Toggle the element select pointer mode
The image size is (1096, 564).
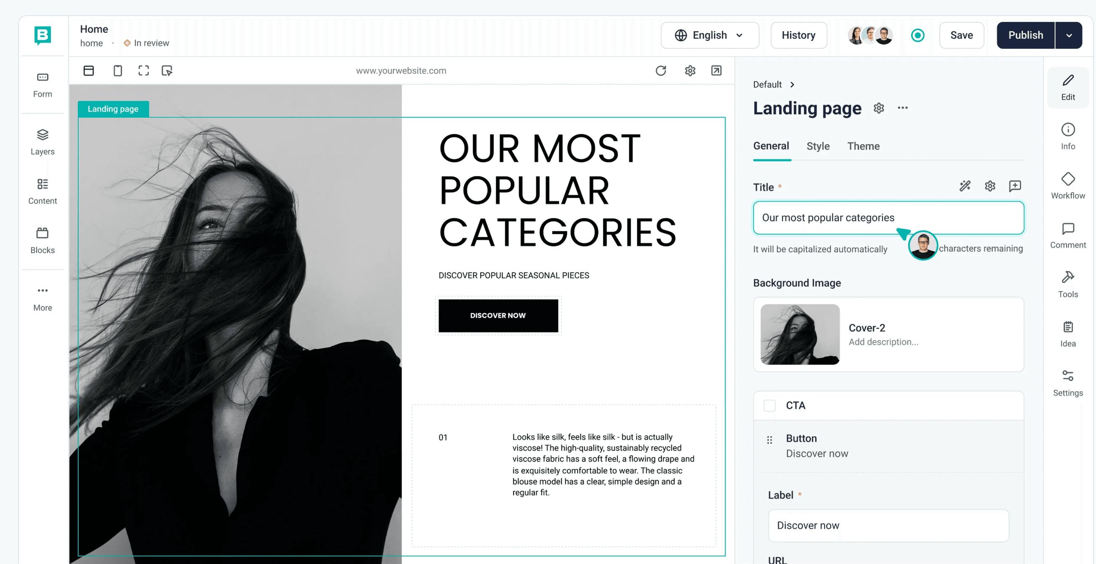(x=167, y=71)
